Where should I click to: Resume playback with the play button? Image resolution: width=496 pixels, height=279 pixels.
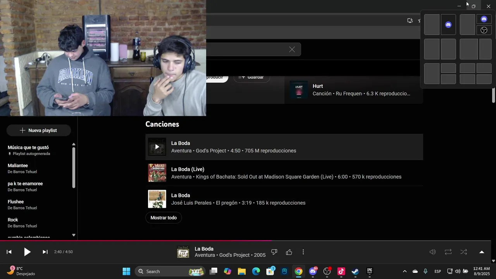pyautogui.click(x=27, y=252)
